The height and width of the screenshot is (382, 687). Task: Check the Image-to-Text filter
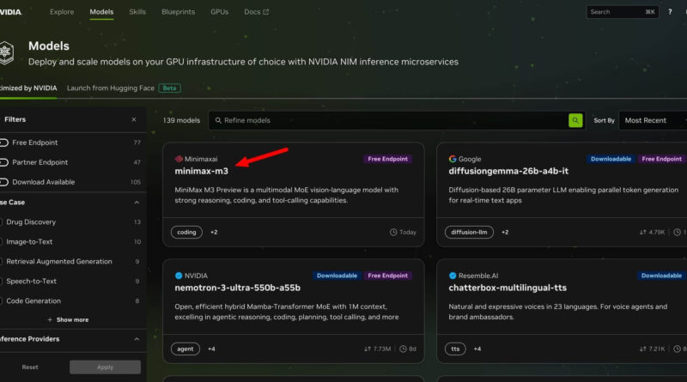(2, 242)
